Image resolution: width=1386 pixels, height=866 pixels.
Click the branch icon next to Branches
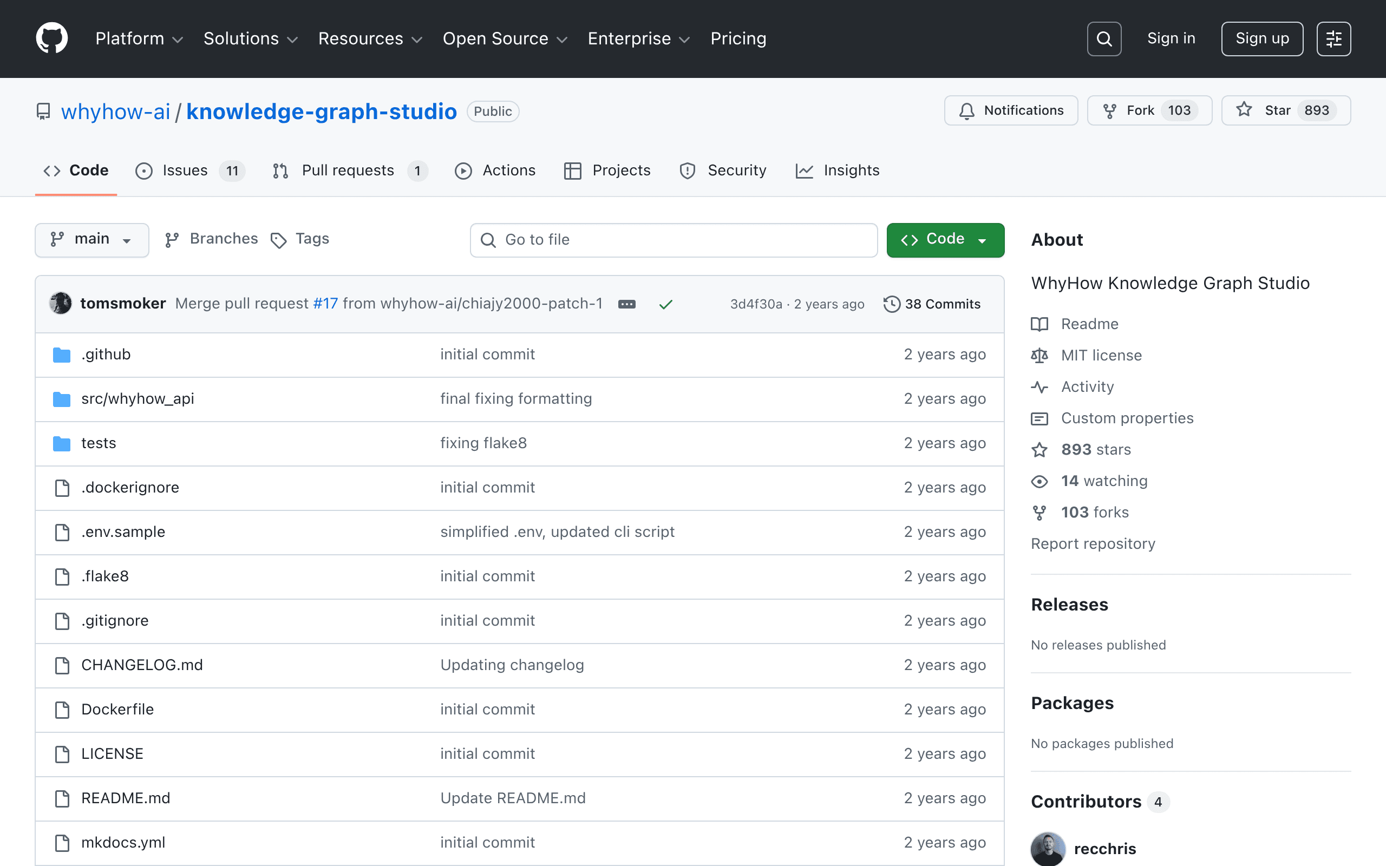pyautogui.click(x=172, y=239)
